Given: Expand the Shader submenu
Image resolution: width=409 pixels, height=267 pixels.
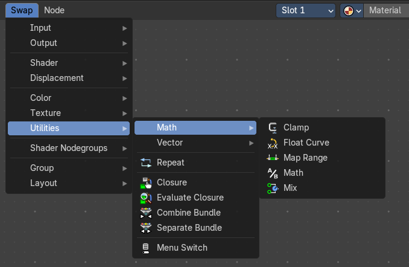Looking at the screenshot, I should tap(69, 63).
